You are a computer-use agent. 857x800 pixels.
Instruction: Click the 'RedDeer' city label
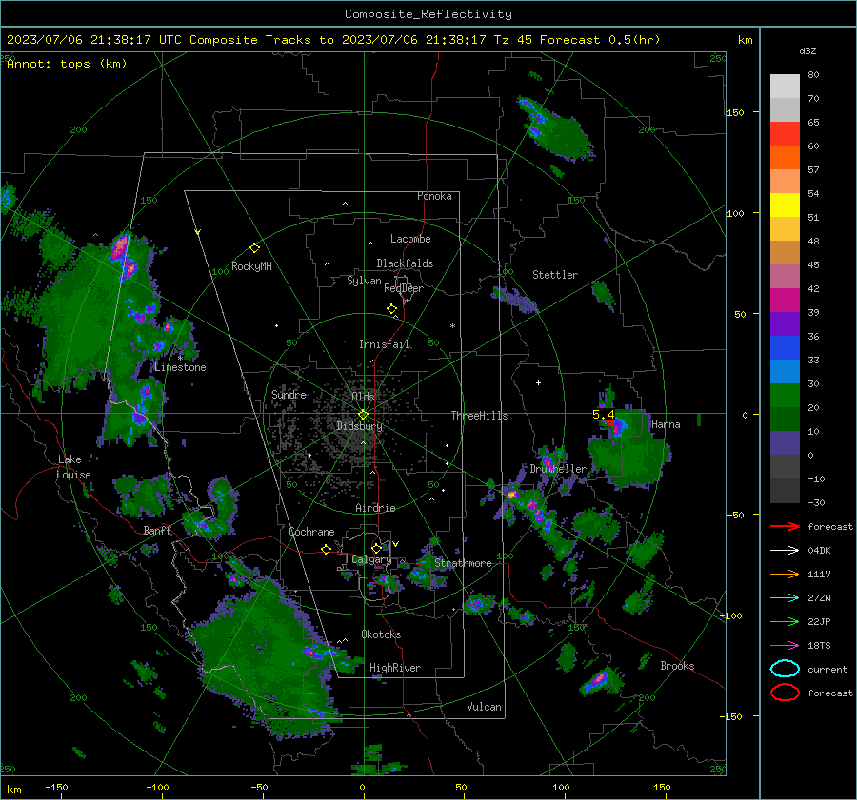(404, 288)
